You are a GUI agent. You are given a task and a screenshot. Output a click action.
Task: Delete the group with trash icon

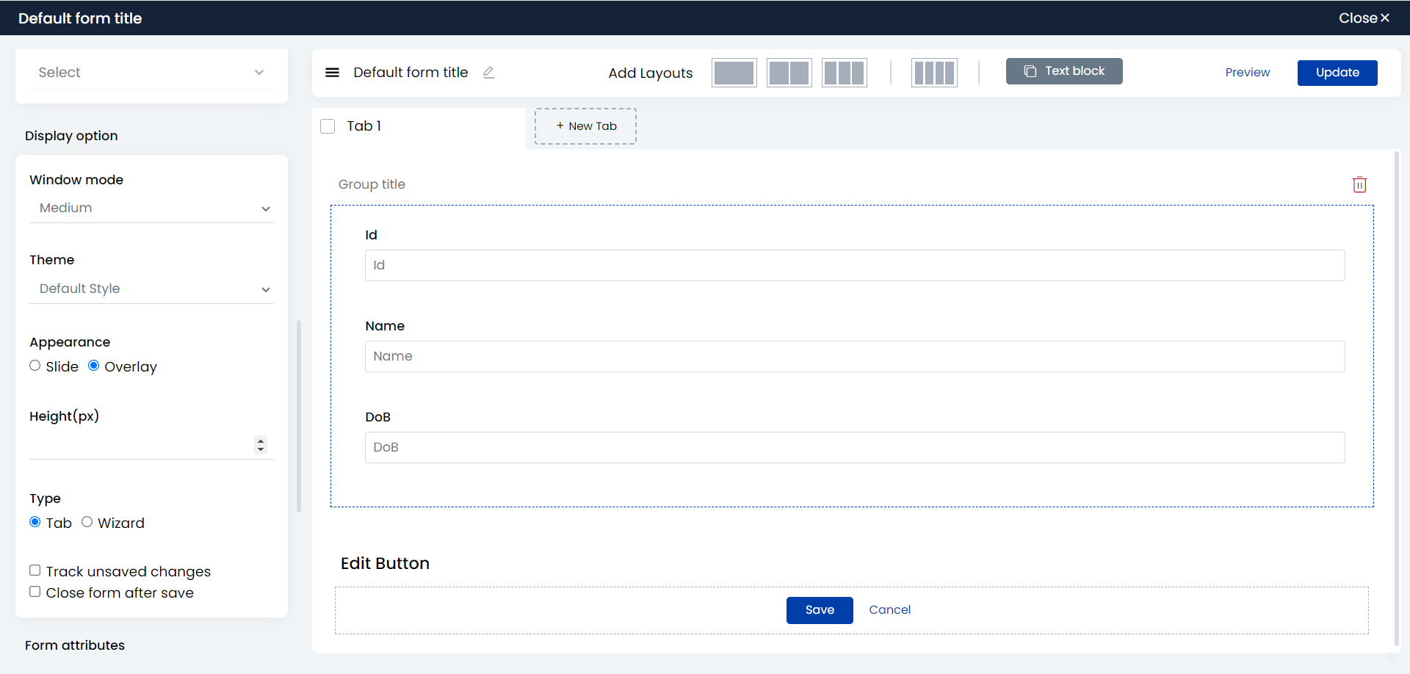click(x=1359, y=184)
